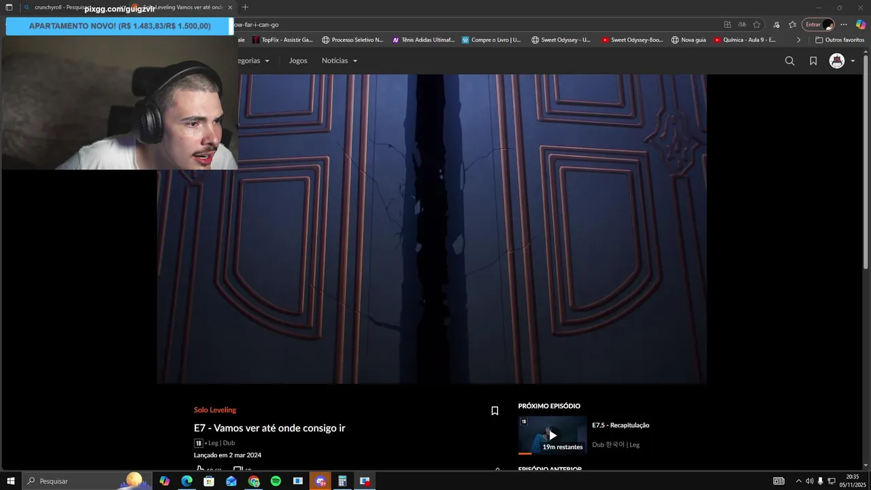Open the Favorites list toolbar icon
Image resolution: width=871 pixels, height=490 pixels.
click(x=793, y=24)
